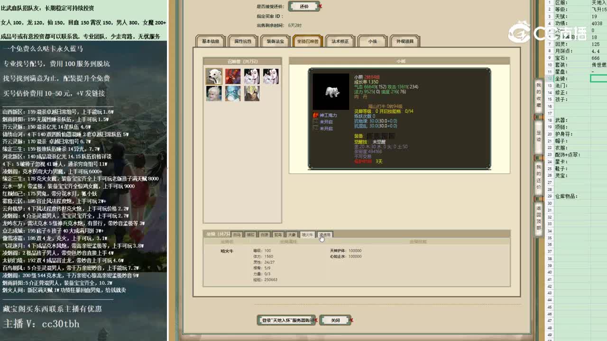607x341 pixels.
Task: Select the golden-helmet summon portrait
Action: 251,93
